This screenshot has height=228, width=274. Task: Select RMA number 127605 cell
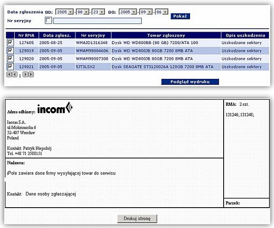(x=27, y=43)
